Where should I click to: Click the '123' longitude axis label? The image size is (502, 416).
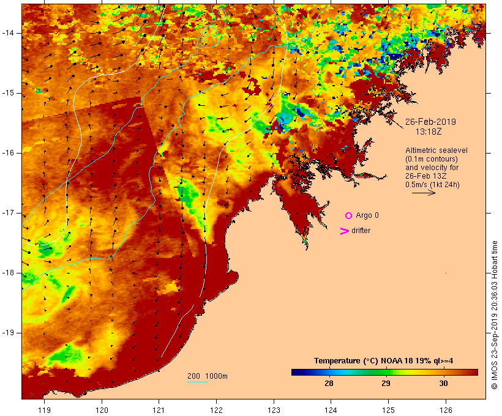274,410
